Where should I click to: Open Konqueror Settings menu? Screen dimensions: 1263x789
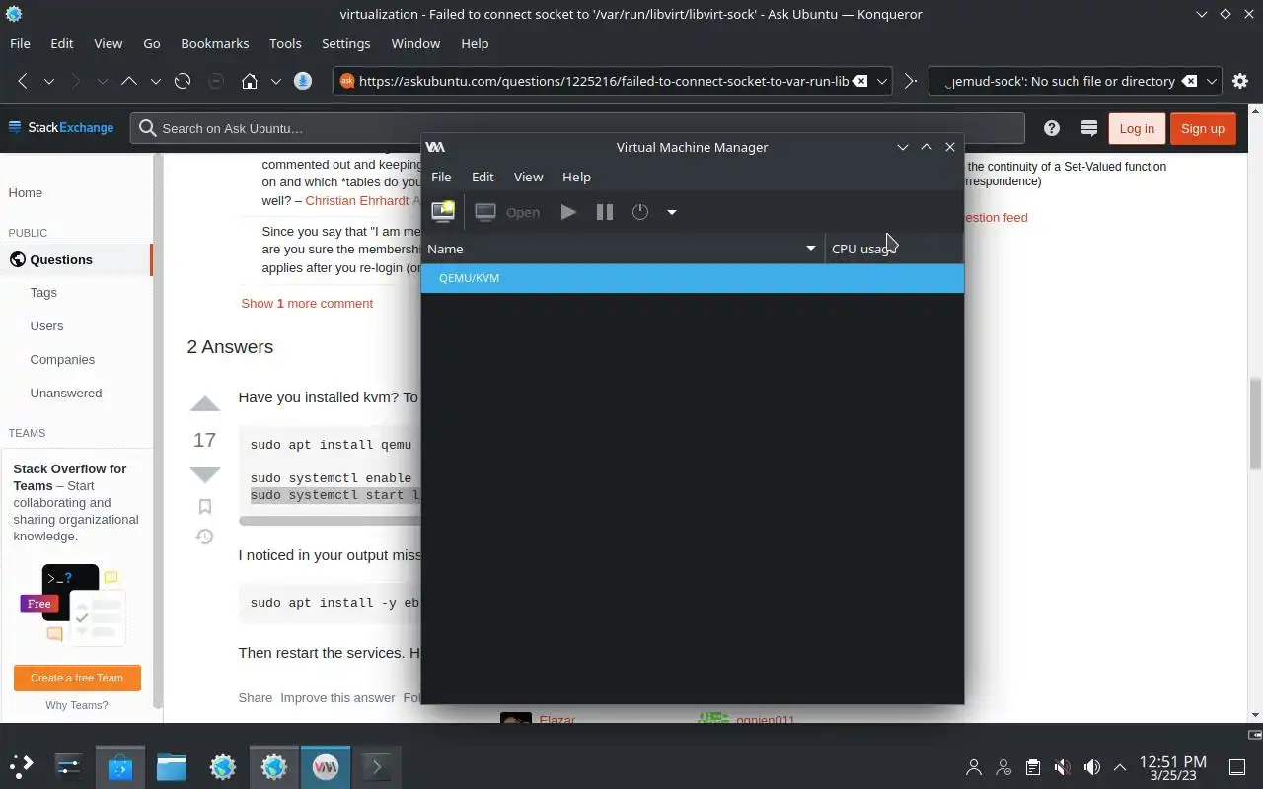pyautogui.click(x=346, y=43)
